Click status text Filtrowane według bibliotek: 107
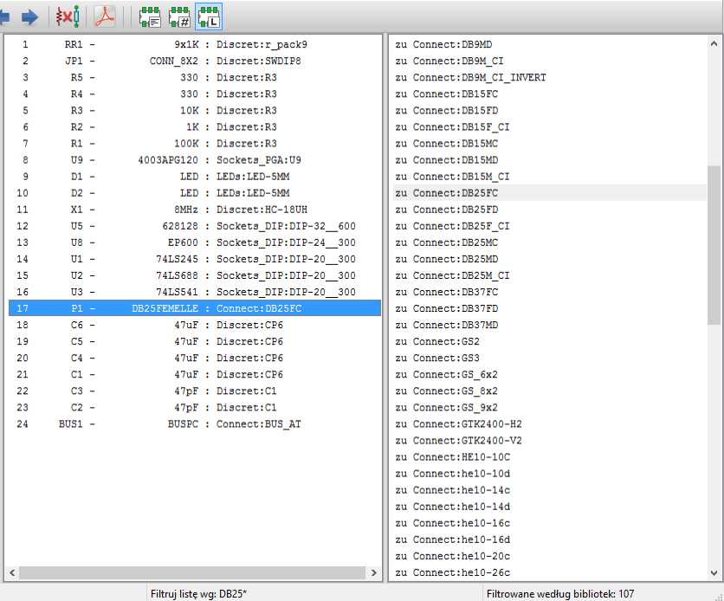The height and width of the screenshot is (601, 724). click(x=560, y=593)
